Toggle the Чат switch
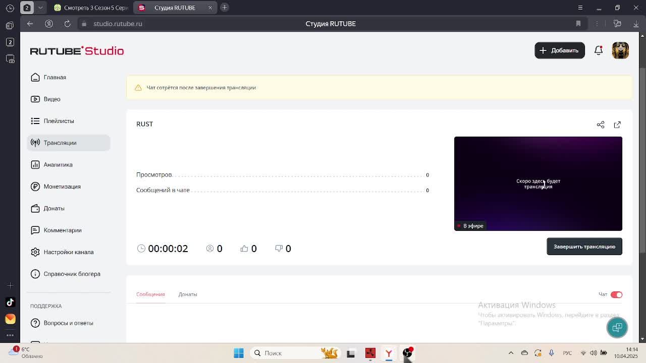The image size is (646, 363). pos(616,294)
